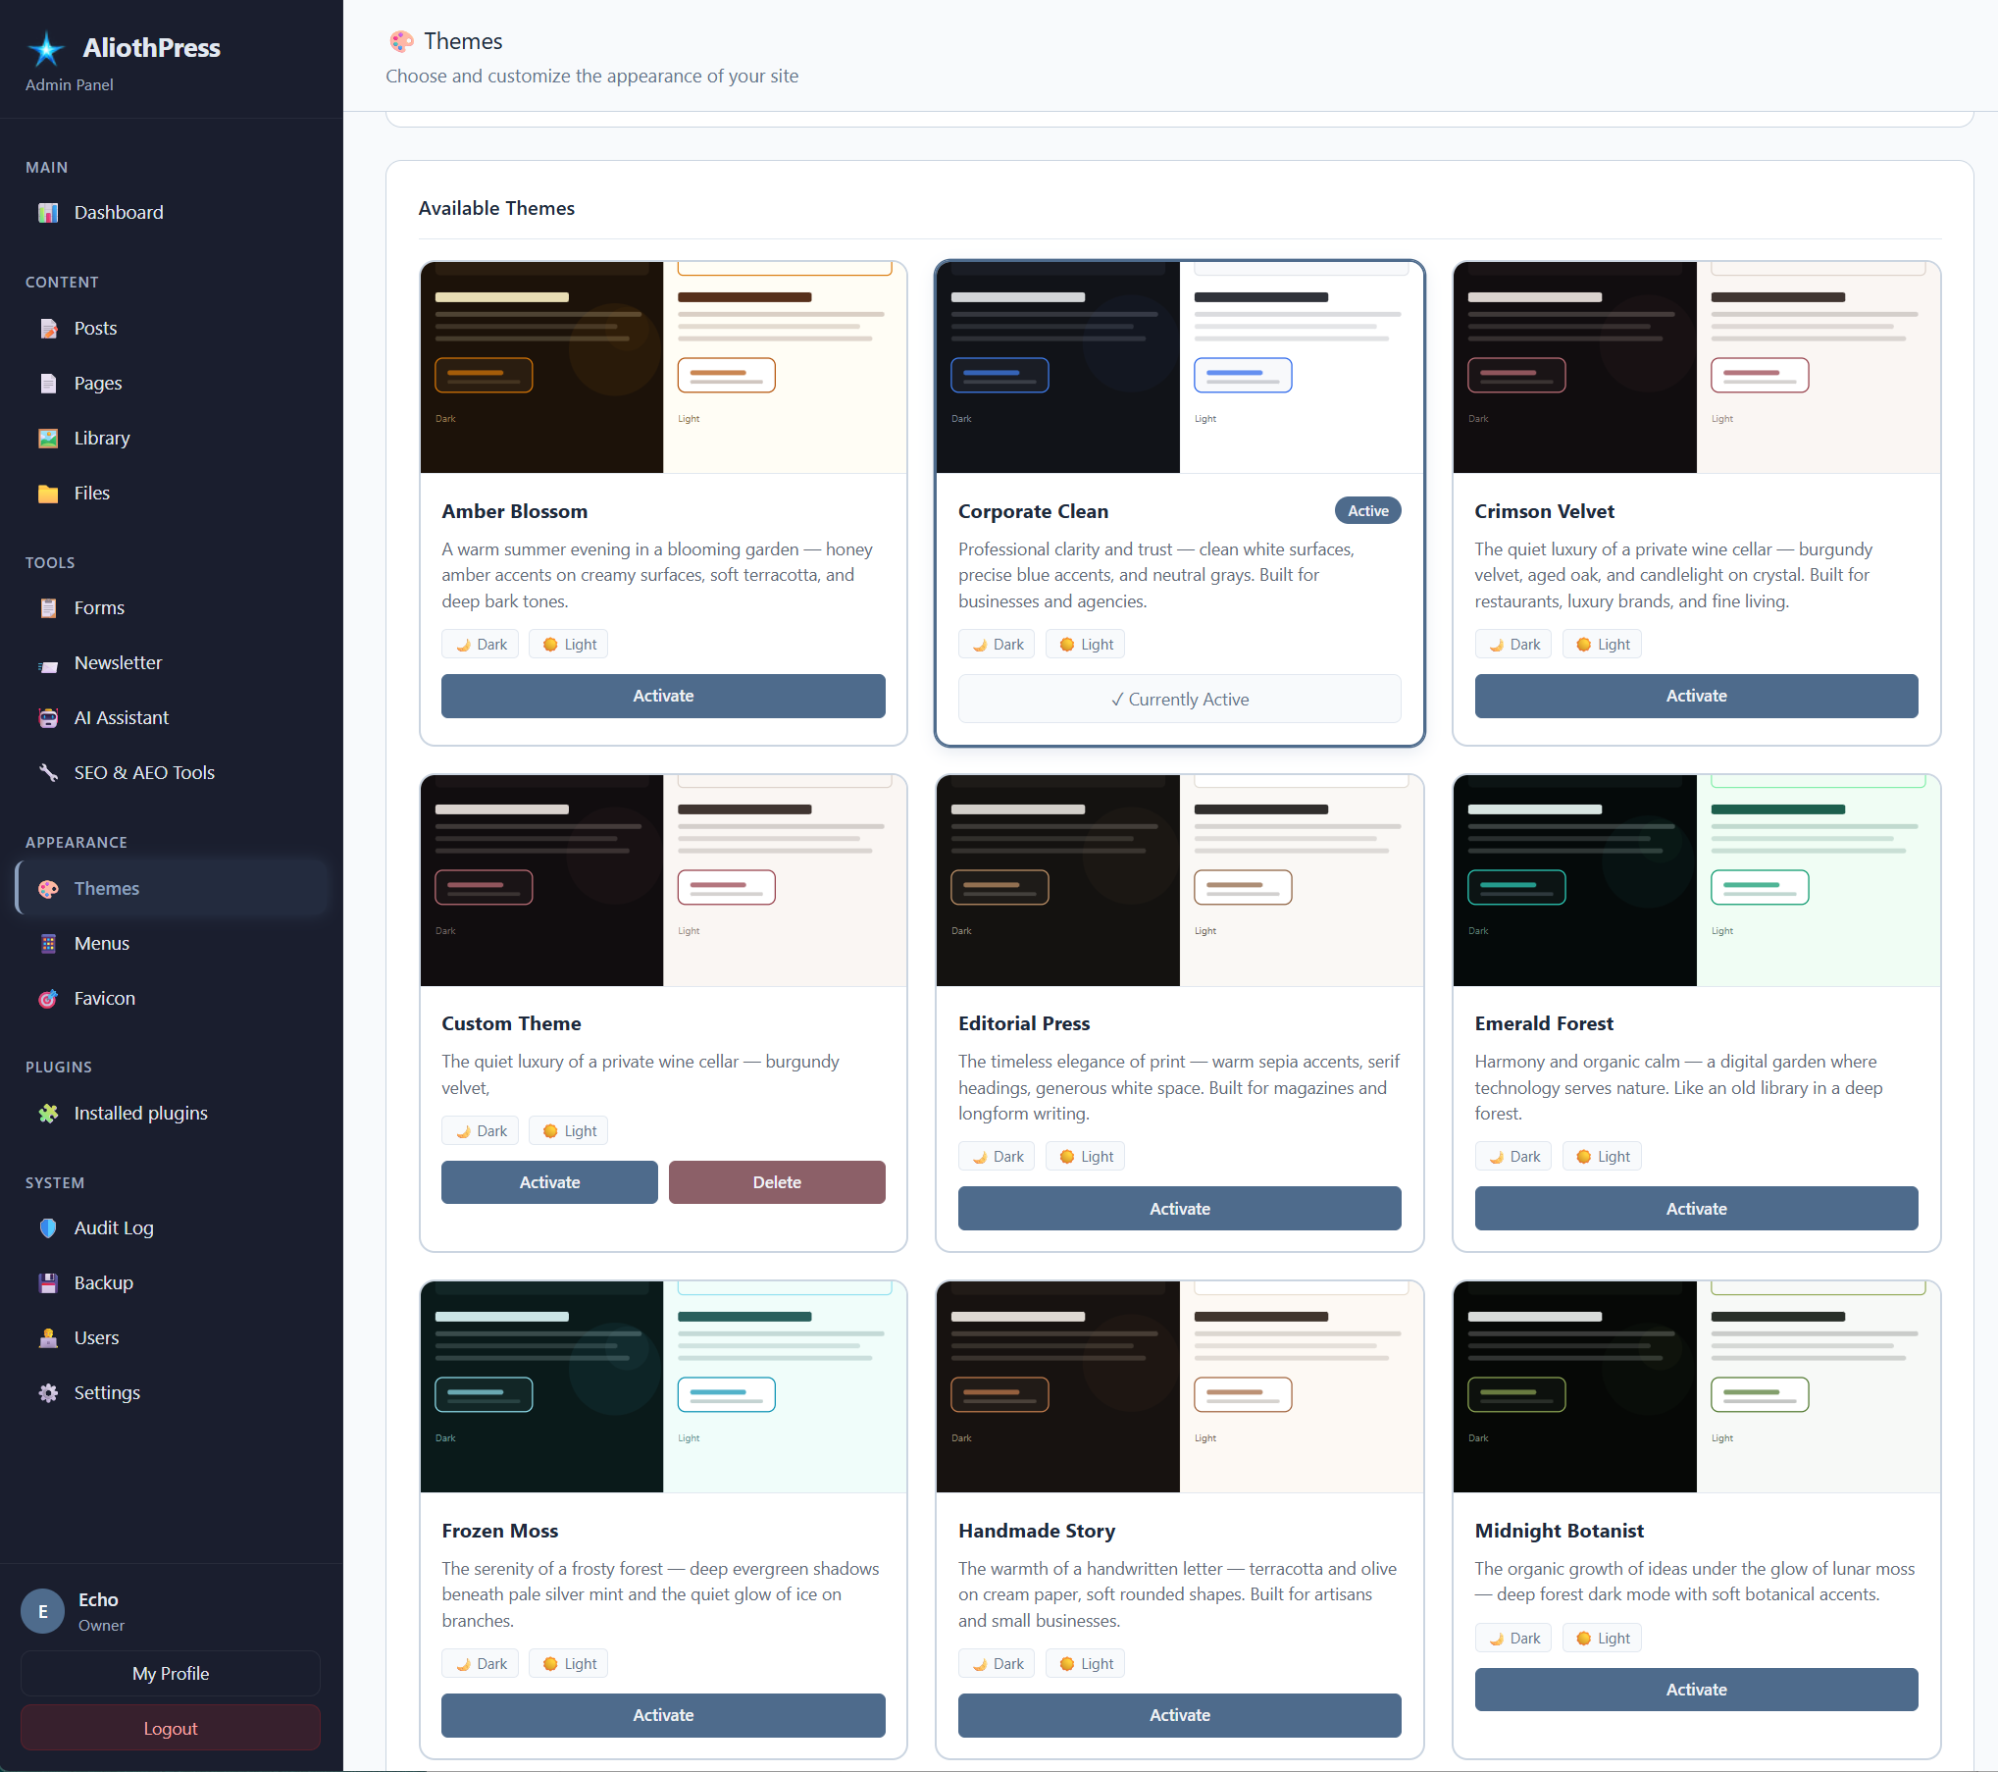Click the Library picture icon
The width and height of the screenshot is (1998, 1772).
48,439
